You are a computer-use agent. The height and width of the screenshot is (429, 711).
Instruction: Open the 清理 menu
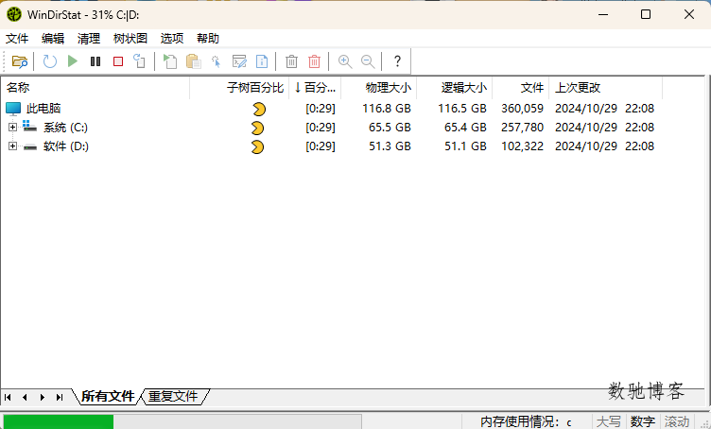(x=89, y=39)
